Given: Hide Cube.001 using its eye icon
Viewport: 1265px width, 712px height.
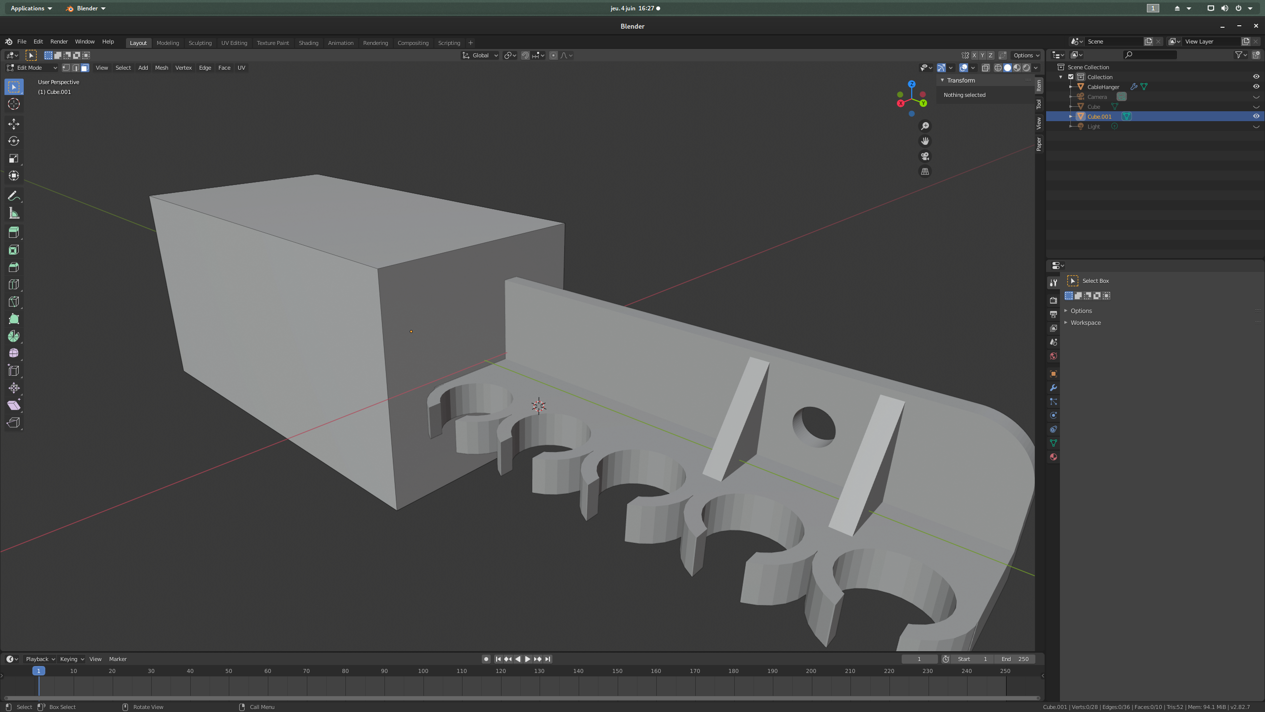Looking at the screenshot, I should (1256, 116).
